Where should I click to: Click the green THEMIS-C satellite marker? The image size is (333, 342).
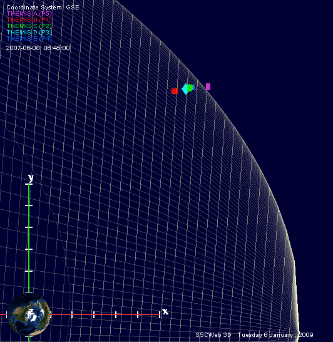point(190,88)
